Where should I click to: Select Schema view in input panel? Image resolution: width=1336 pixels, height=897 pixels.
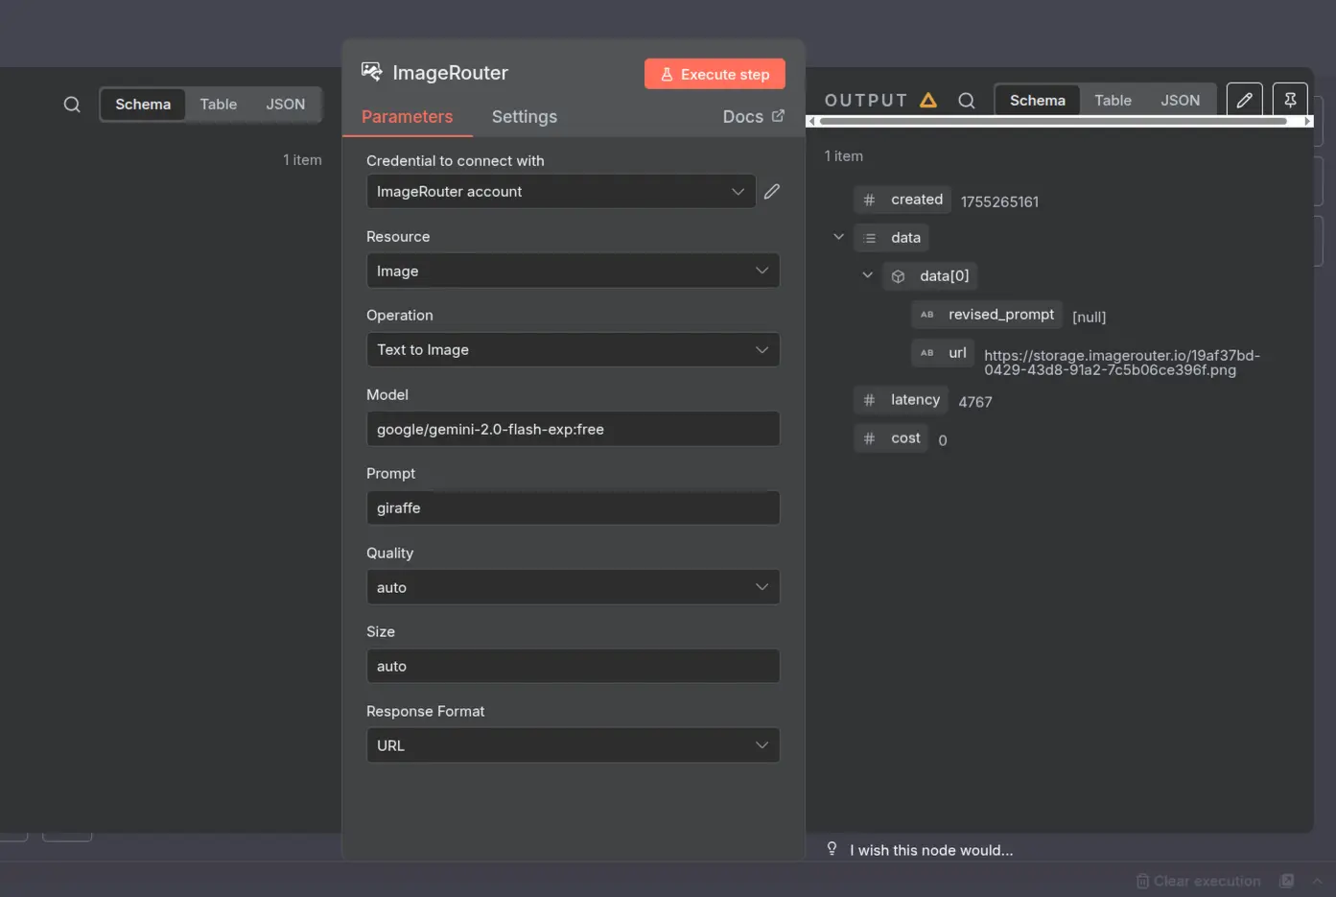tap(143, 105)
